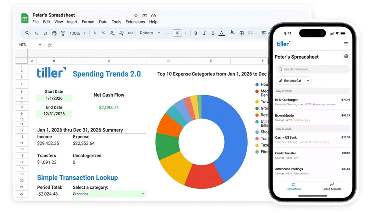Star Peter's Spreadsheet document
The image size is (372, 213).
(x=136, y=16)
